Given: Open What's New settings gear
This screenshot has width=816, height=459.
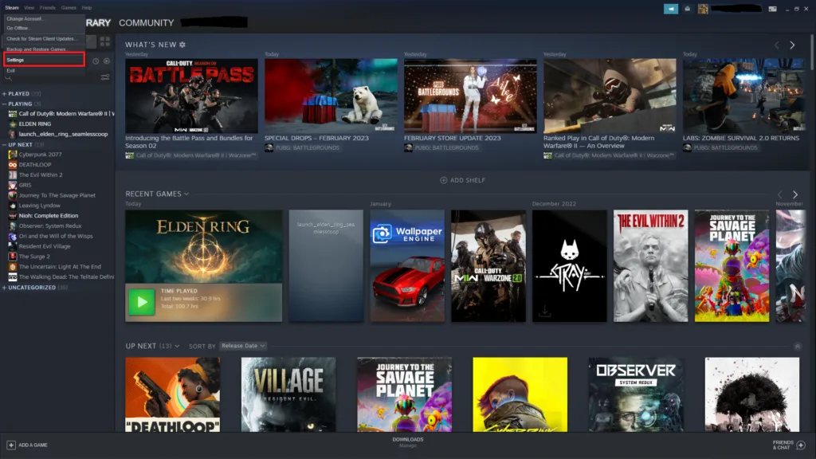Looking at the screenshot, I should [x=182, y=45].
